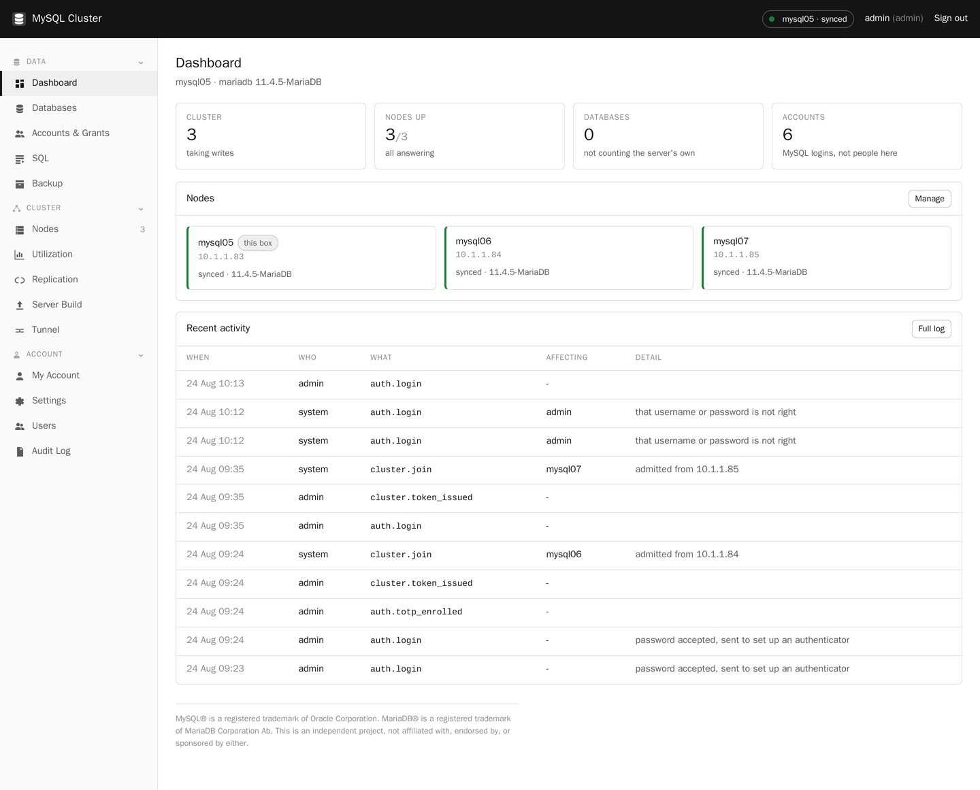Click 'admitted from 10.1.1.84' detail text
This screenshot has width=980, height=790.
tap(687, 555)
